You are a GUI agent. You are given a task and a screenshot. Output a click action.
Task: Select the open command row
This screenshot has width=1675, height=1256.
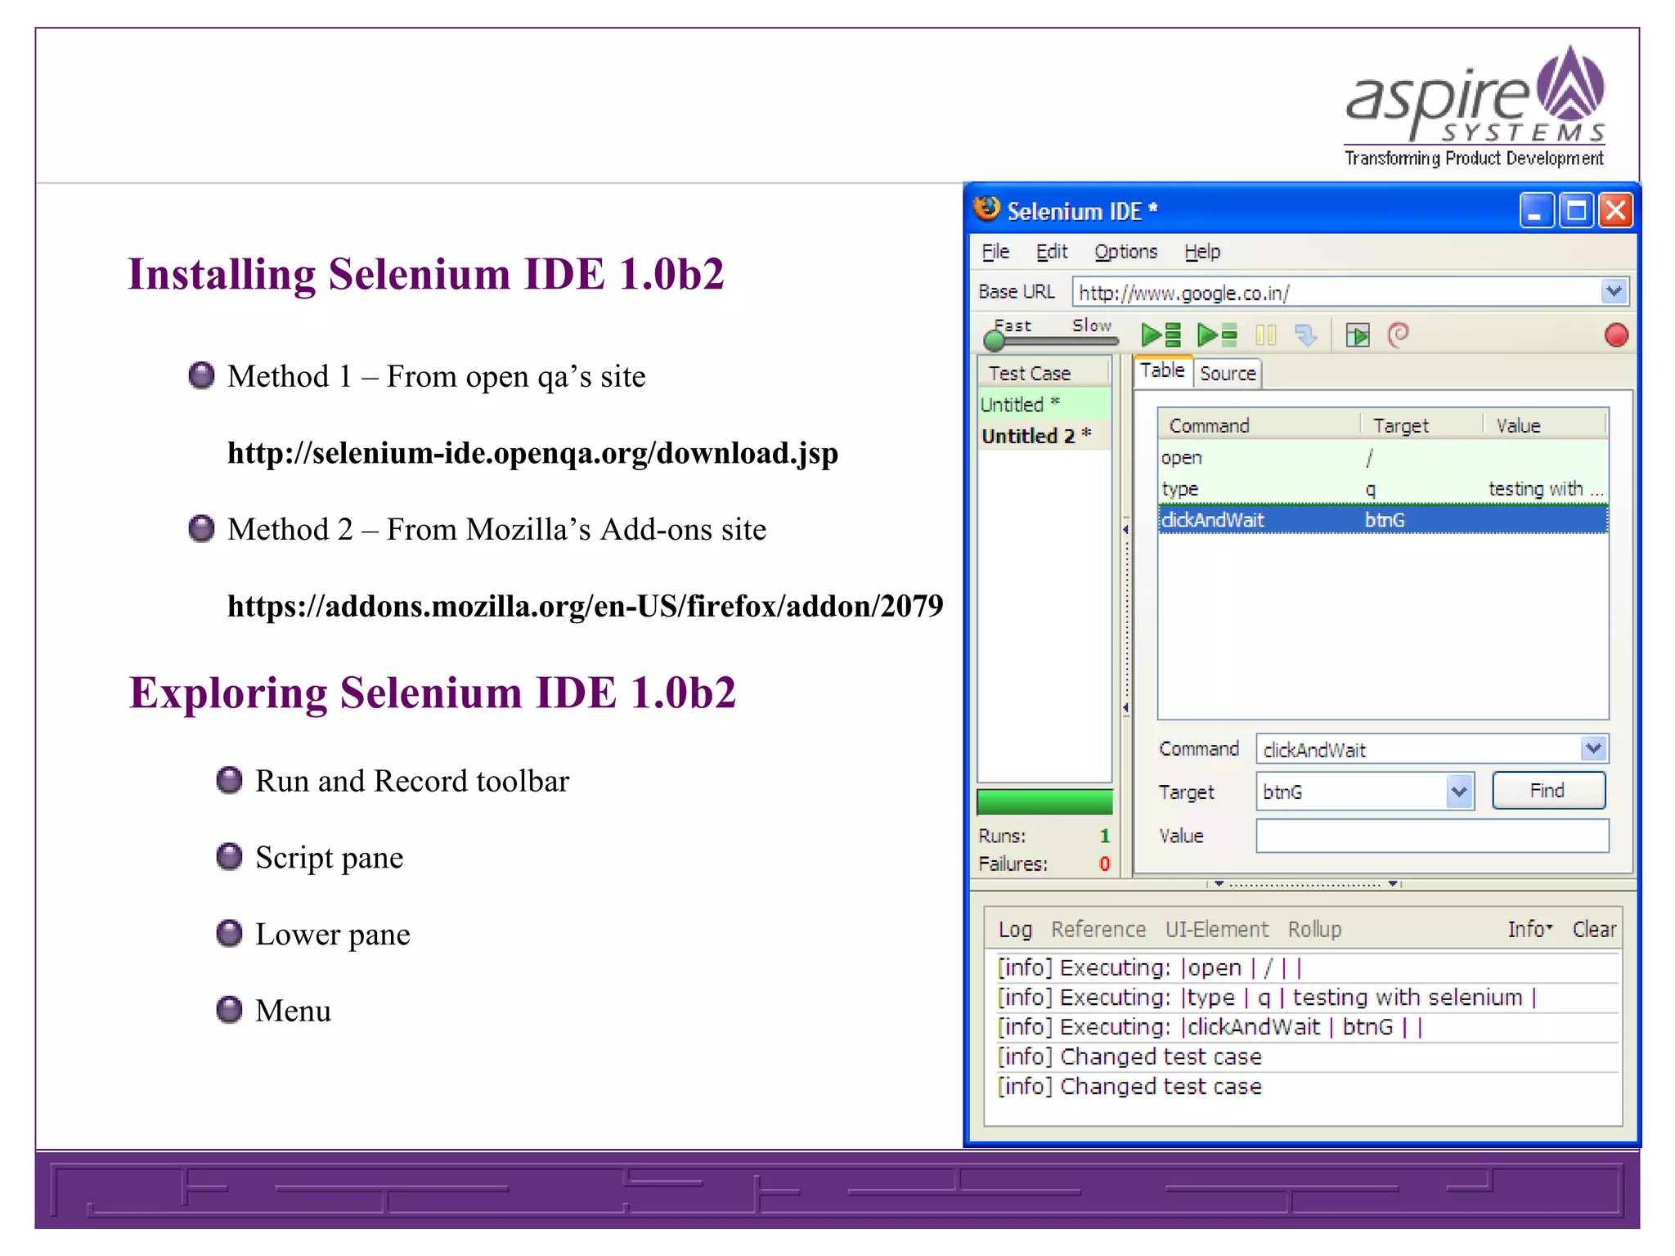1383,457
